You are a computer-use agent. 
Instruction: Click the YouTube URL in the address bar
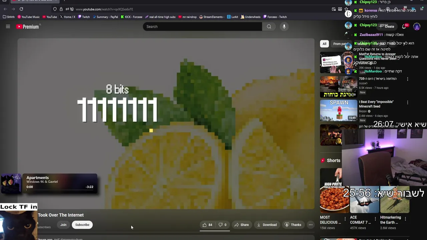[x=104, y=9]
